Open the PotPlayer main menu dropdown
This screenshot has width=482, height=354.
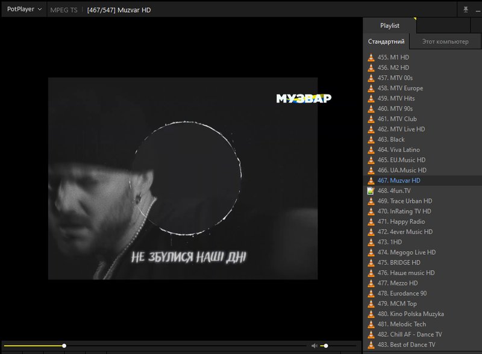tap(24, 9)
